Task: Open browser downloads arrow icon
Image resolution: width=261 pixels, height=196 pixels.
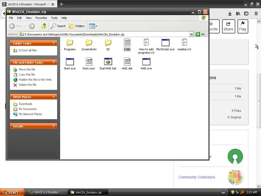Action: click(x=230, y=14)
